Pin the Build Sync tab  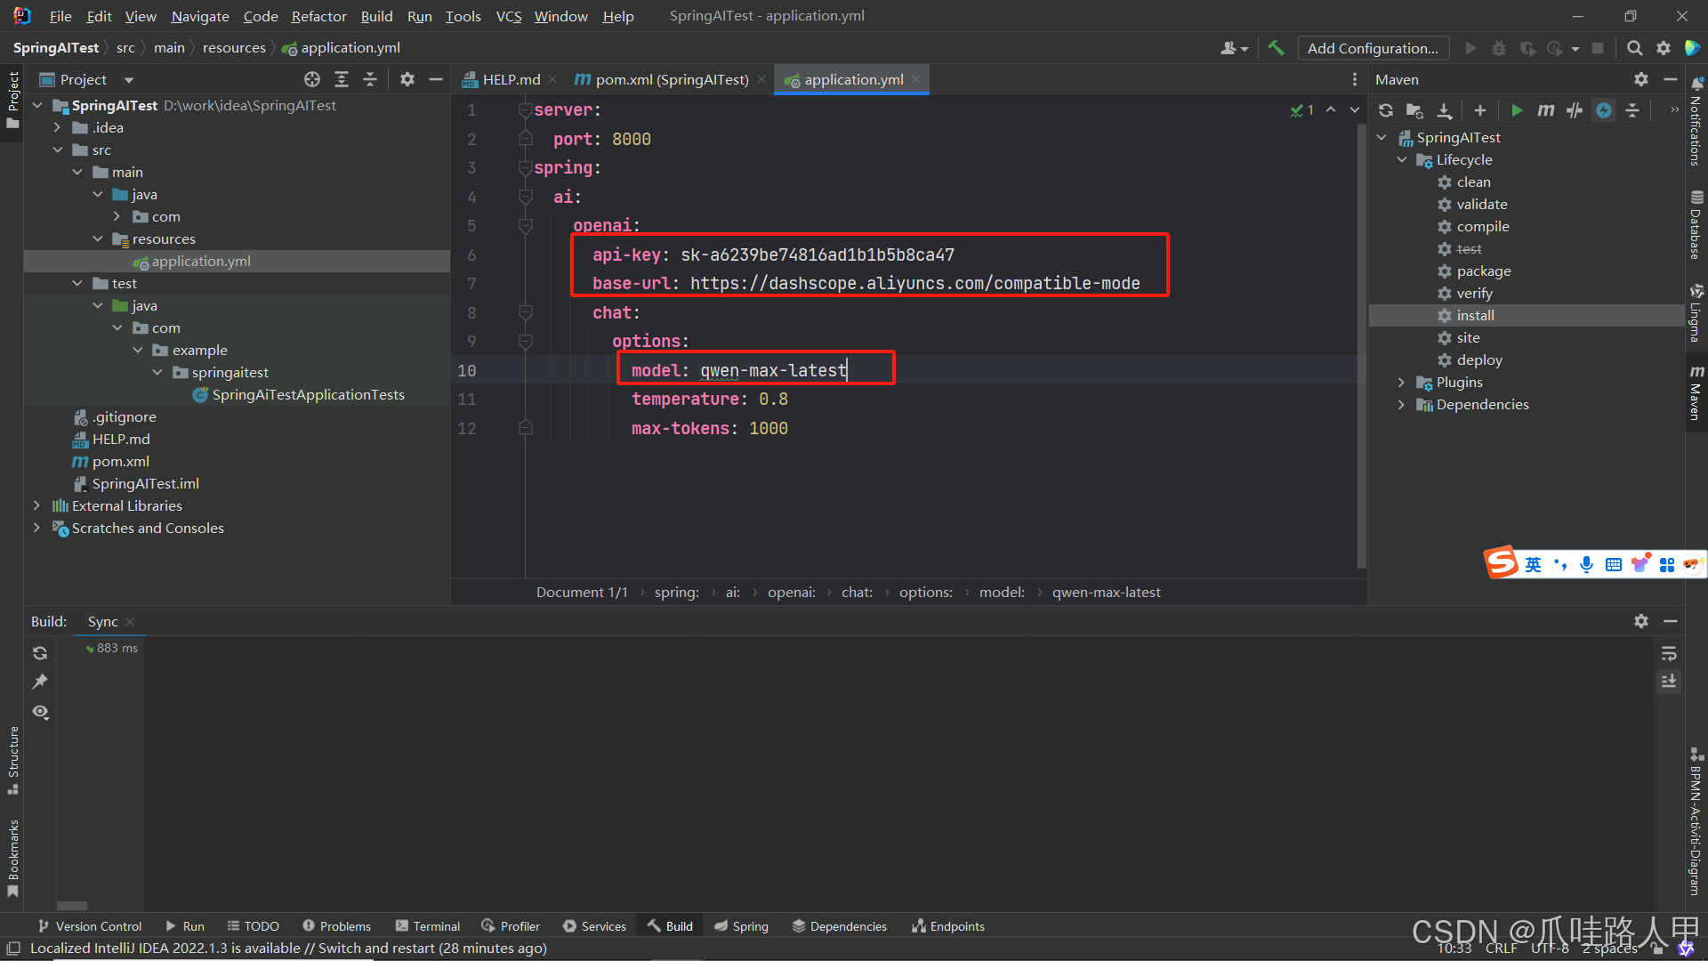40,682
